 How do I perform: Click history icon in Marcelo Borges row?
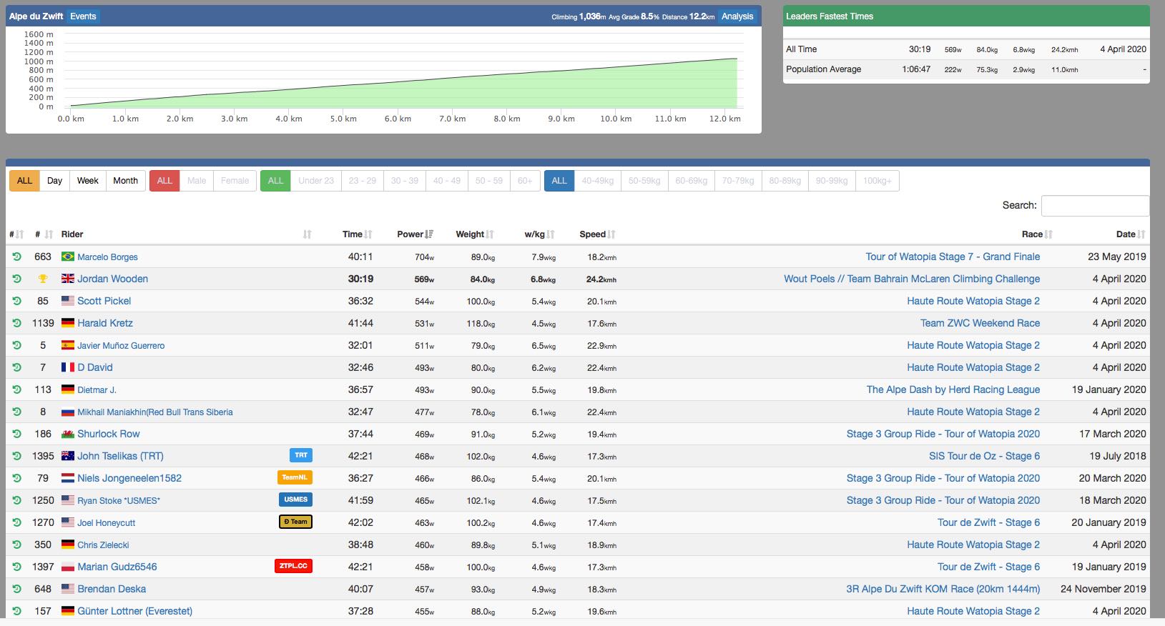point(16,257)
